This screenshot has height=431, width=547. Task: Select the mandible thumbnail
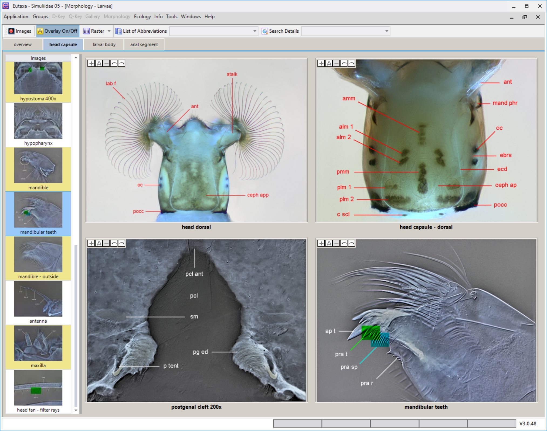38,169
